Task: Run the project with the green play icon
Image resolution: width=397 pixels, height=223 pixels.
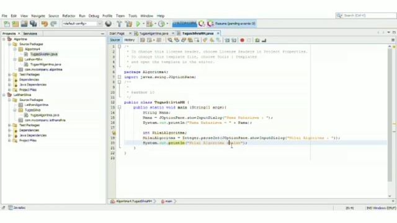Action: point(138,24)
